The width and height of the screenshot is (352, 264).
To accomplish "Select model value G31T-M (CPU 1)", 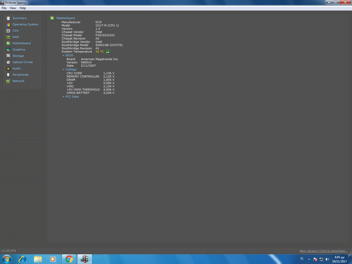I will pos(107,26).
